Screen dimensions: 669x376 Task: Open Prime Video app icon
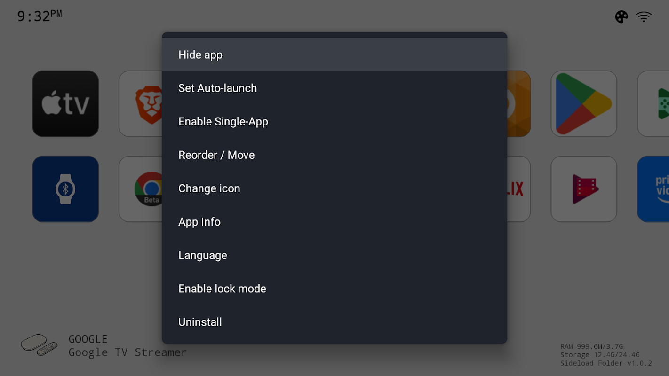(x=655, y=189)
